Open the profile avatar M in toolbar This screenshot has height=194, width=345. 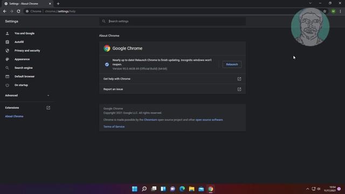(333, 11)
